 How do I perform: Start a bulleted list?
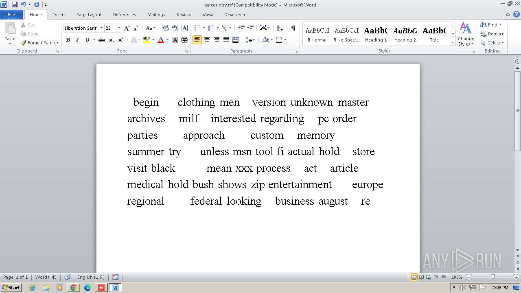click(x=197, y=28)
